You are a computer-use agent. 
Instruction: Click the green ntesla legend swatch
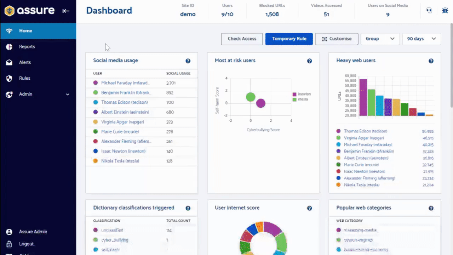[x=294, y=100]
